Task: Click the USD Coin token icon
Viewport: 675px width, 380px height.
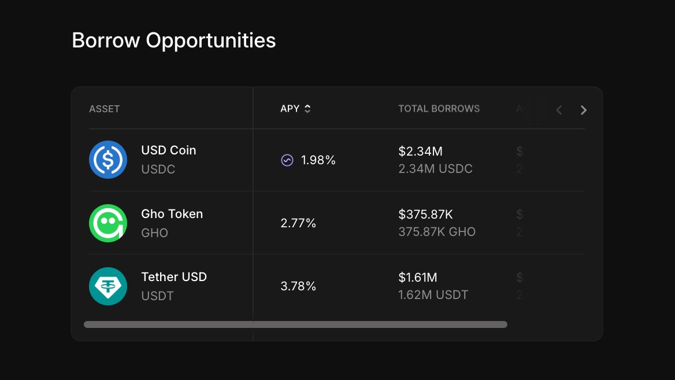Action: point(108,160)
